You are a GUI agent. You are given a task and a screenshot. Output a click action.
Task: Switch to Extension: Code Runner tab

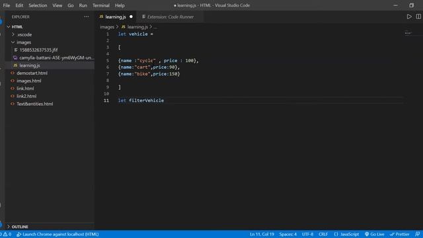[170, 17]
